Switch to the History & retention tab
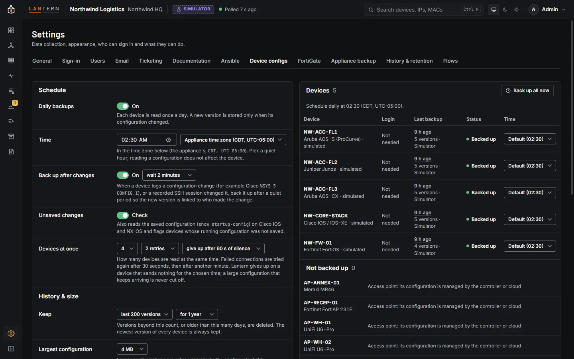Viewport: 574px width, 359px height. (409, 61)
